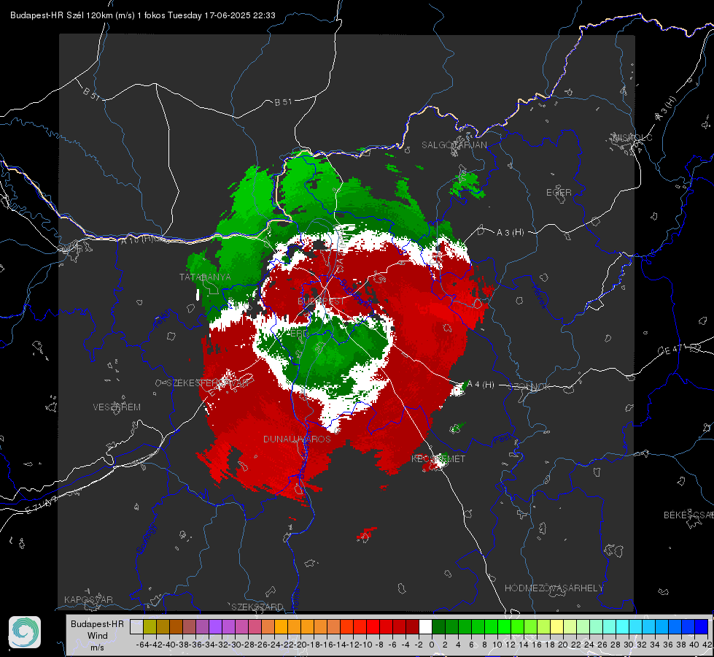
Task: Click the KAPOSVÁR city label
Action: pos(88,599)
